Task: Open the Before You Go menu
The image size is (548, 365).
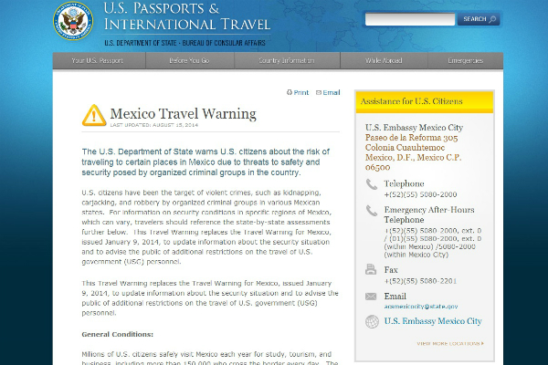Action: tap(189, 60)
